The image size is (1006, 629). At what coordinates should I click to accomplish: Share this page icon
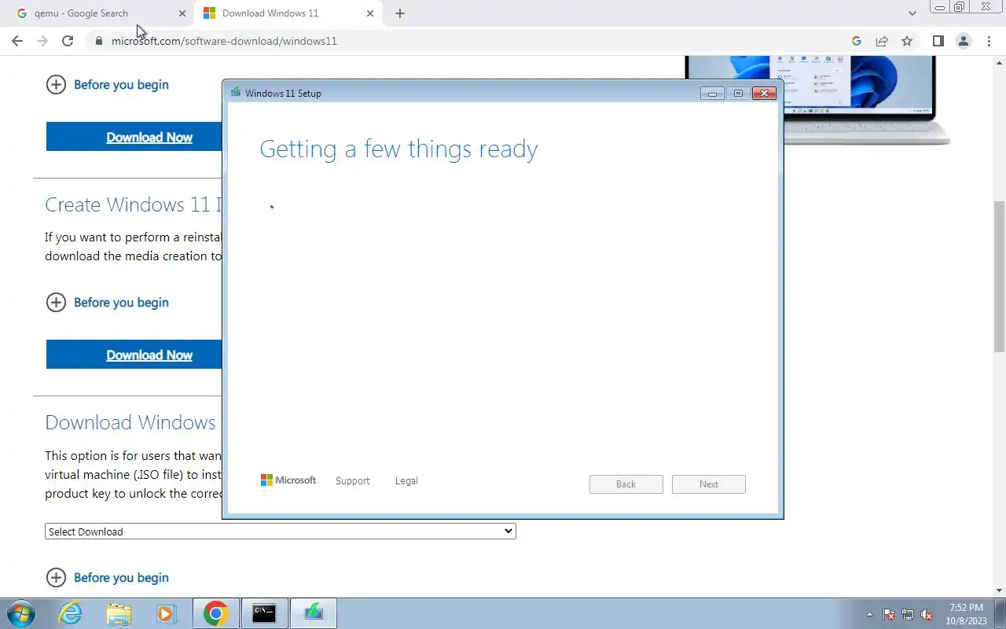click(882, 41)
